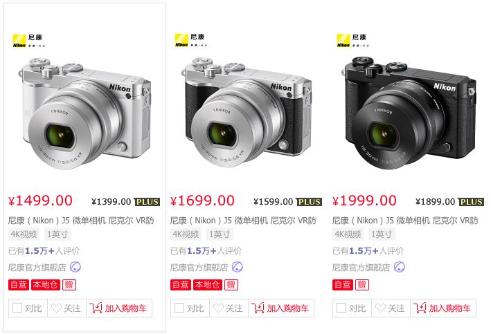This screenshot has width=491, height=334.
Task: Click the 4K视频 tag on third camera
Action: click(348, 234)
